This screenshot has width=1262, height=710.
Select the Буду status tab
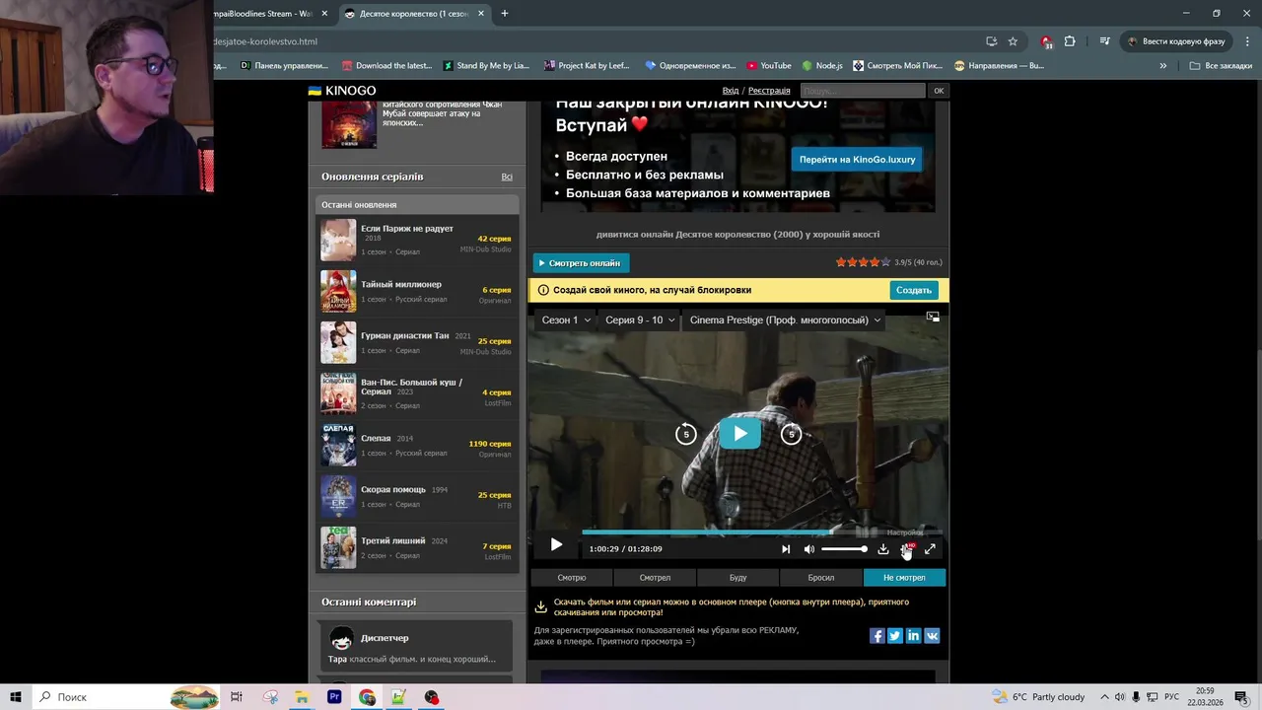pyautogui.click(x=737, y=578)
